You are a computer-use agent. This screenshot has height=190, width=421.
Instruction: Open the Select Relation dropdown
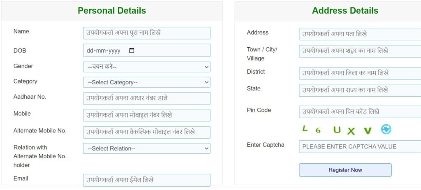(x=146, y=148)
